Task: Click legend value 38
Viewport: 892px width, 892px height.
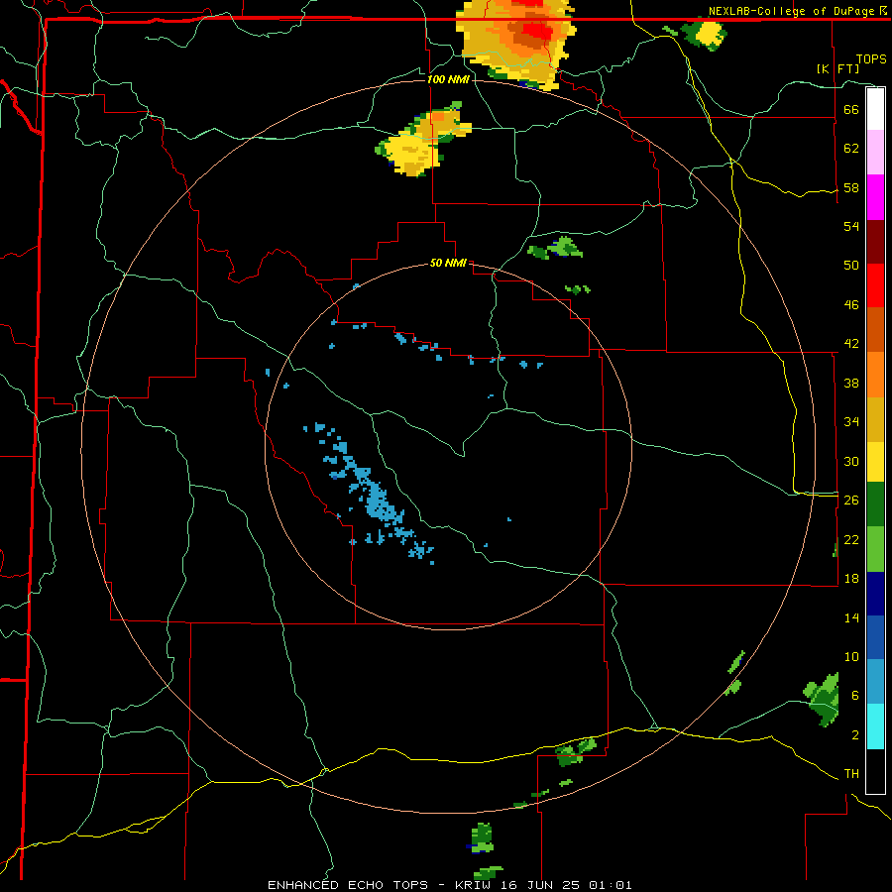Action: (x=851, y=383)
